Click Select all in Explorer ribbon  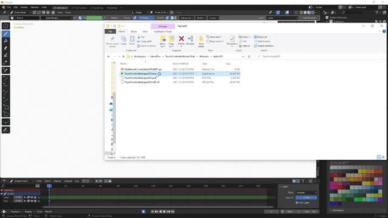[x=261, y=37]
